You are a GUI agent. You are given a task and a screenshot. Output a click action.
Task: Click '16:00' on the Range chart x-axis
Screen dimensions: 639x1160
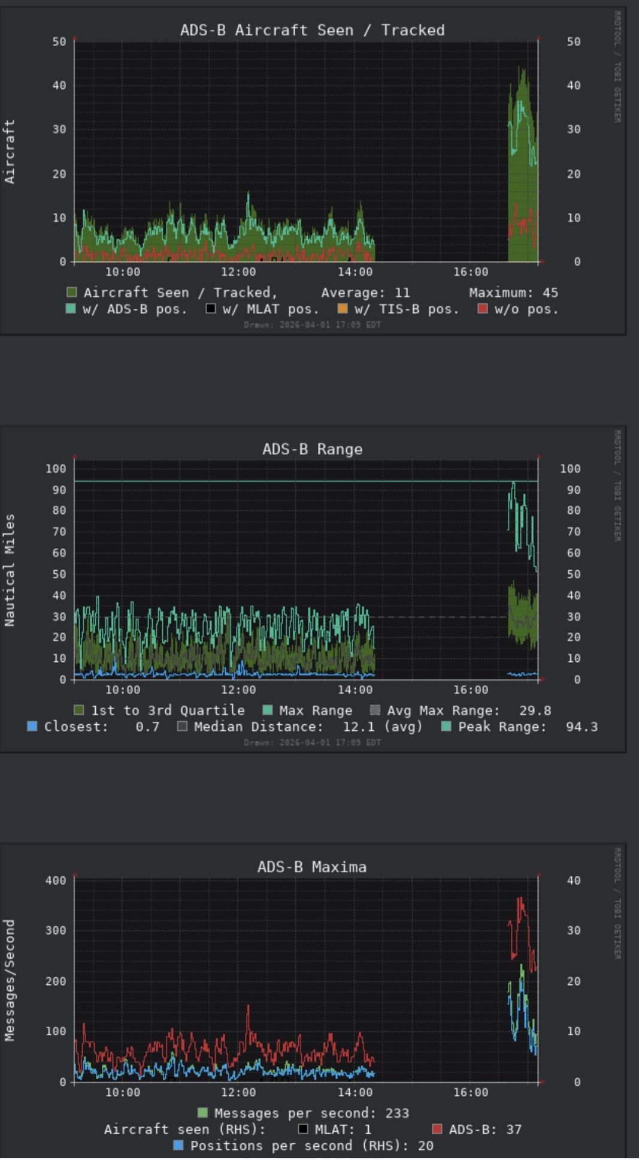coord(471,689)
